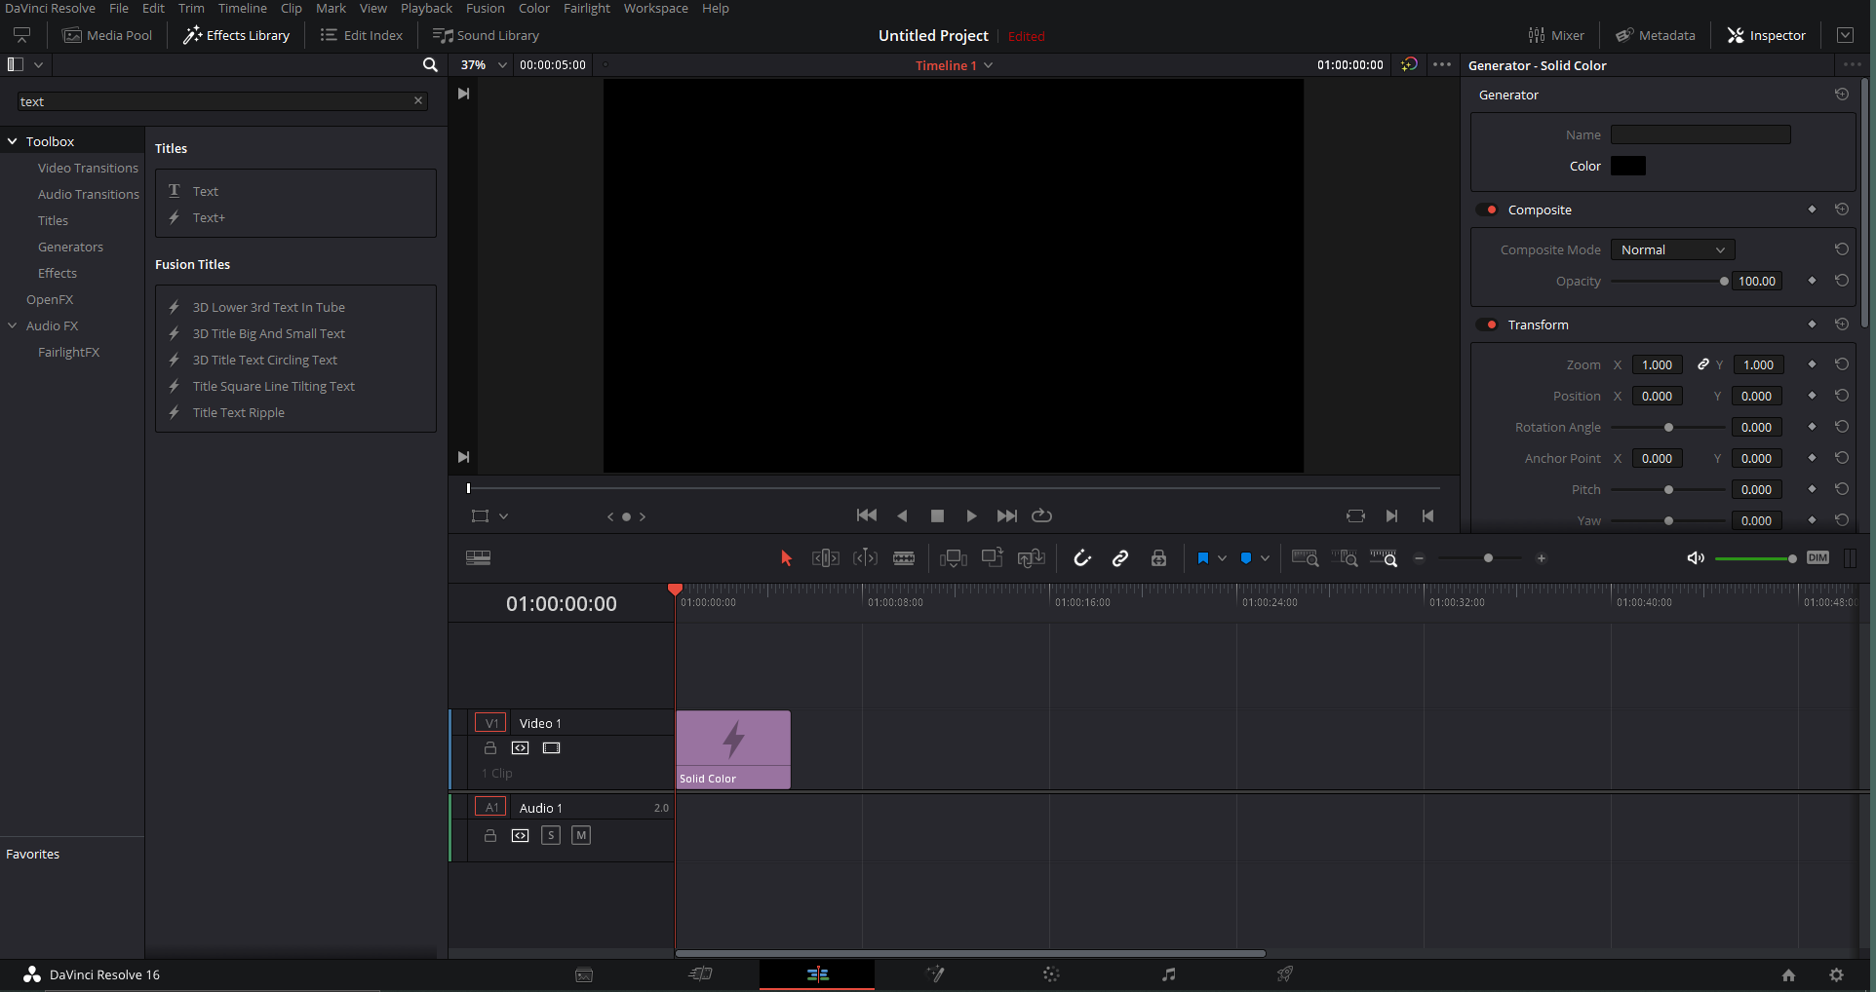1876x992 pixels.
Task: Lock the Video 1 track
Action: 490,748
